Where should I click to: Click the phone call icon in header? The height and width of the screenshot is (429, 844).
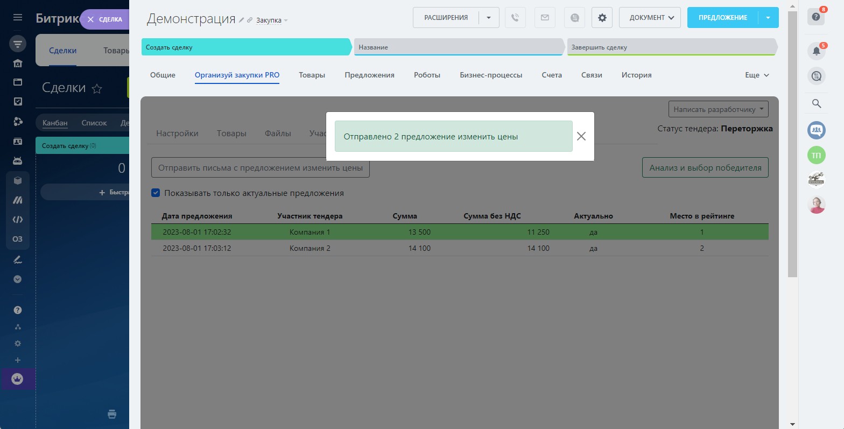click(515, 18)
